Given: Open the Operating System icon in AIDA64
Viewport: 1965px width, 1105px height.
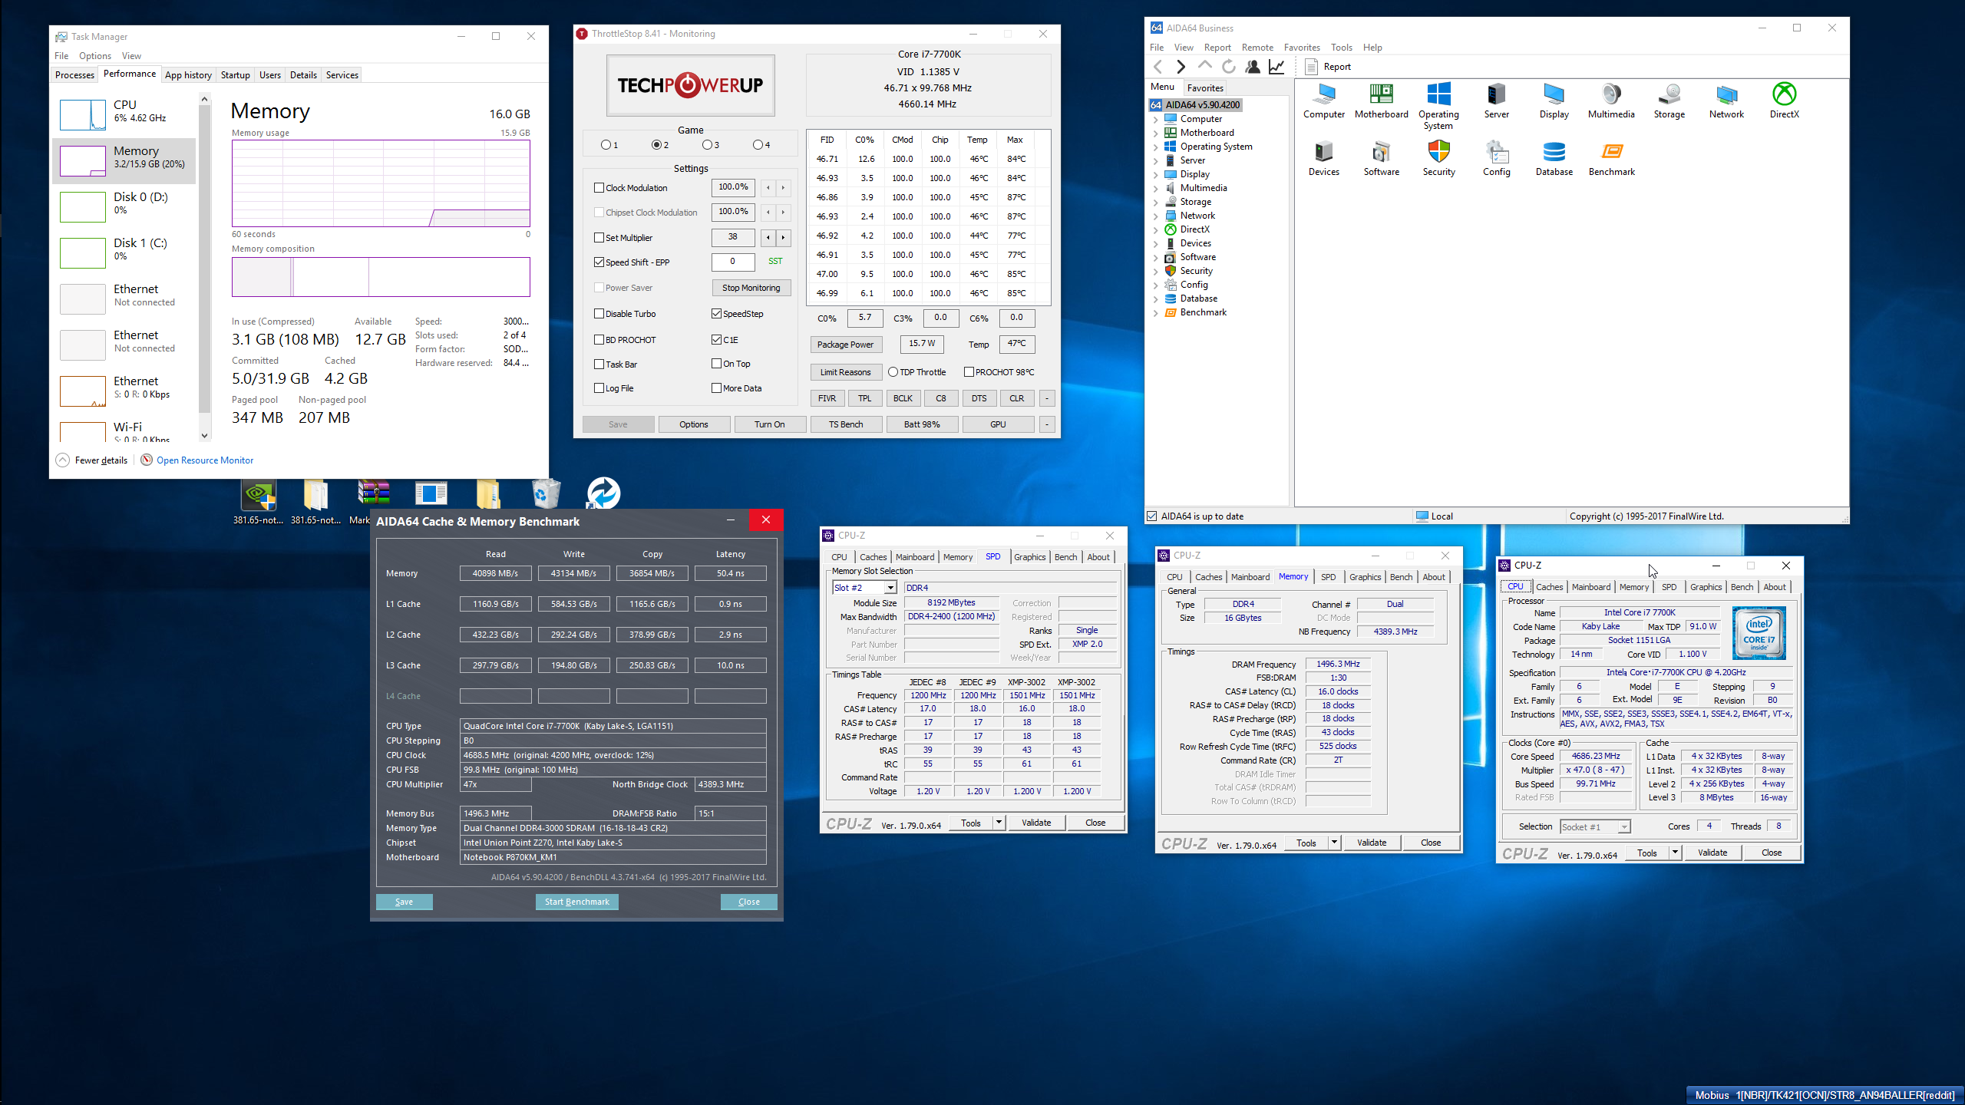Looking at the screenshot, I should [x=1438, y=94].
